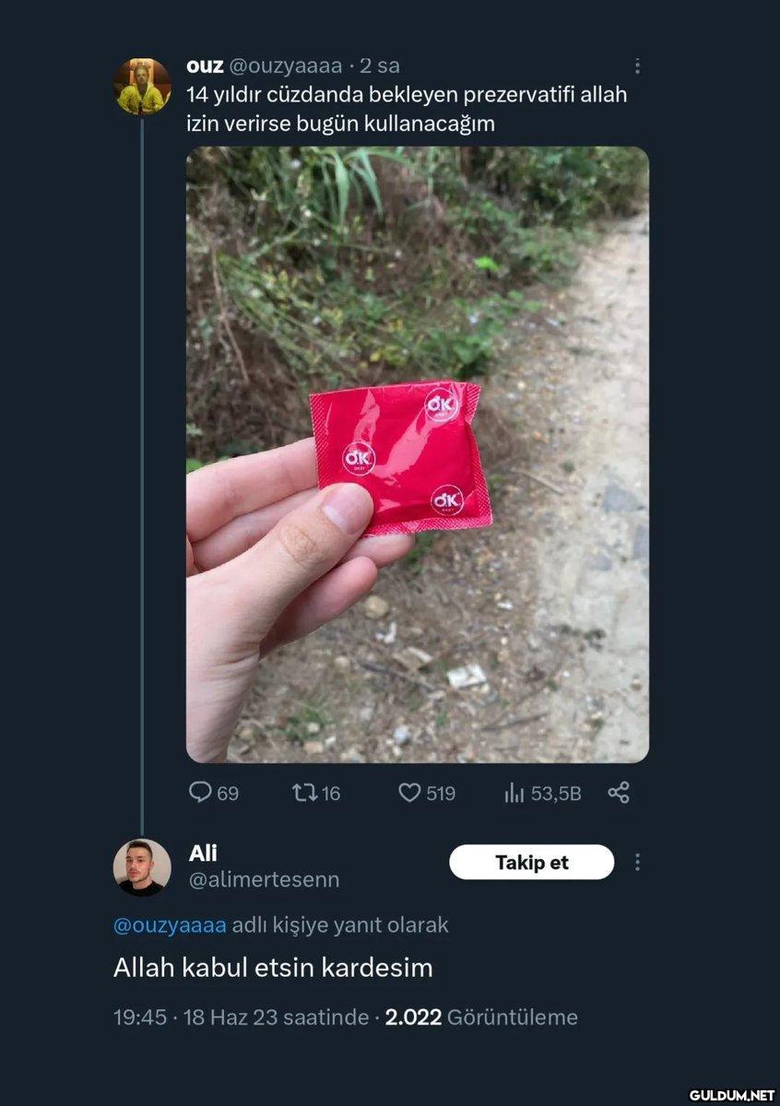Open three-dot menu on ouz tweet
The image size is (780, 1106).
click(x=637, y=66)
